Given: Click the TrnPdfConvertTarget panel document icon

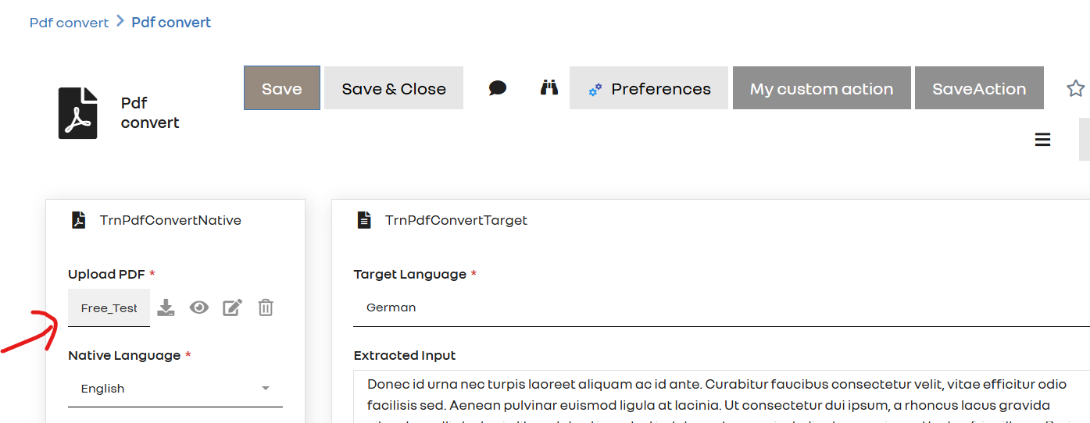Looking at the screenshot, I should [x=364, y=220].
